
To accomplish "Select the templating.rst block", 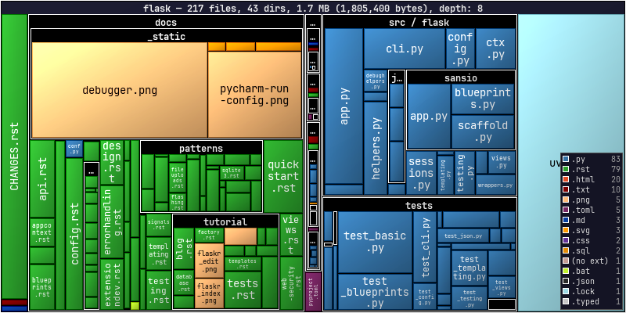I will coord(159,254).
